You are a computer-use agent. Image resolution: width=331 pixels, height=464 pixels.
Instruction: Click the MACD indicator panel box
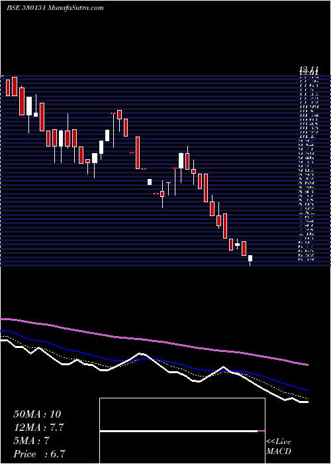pyautogui.click(x=182, y=431)
